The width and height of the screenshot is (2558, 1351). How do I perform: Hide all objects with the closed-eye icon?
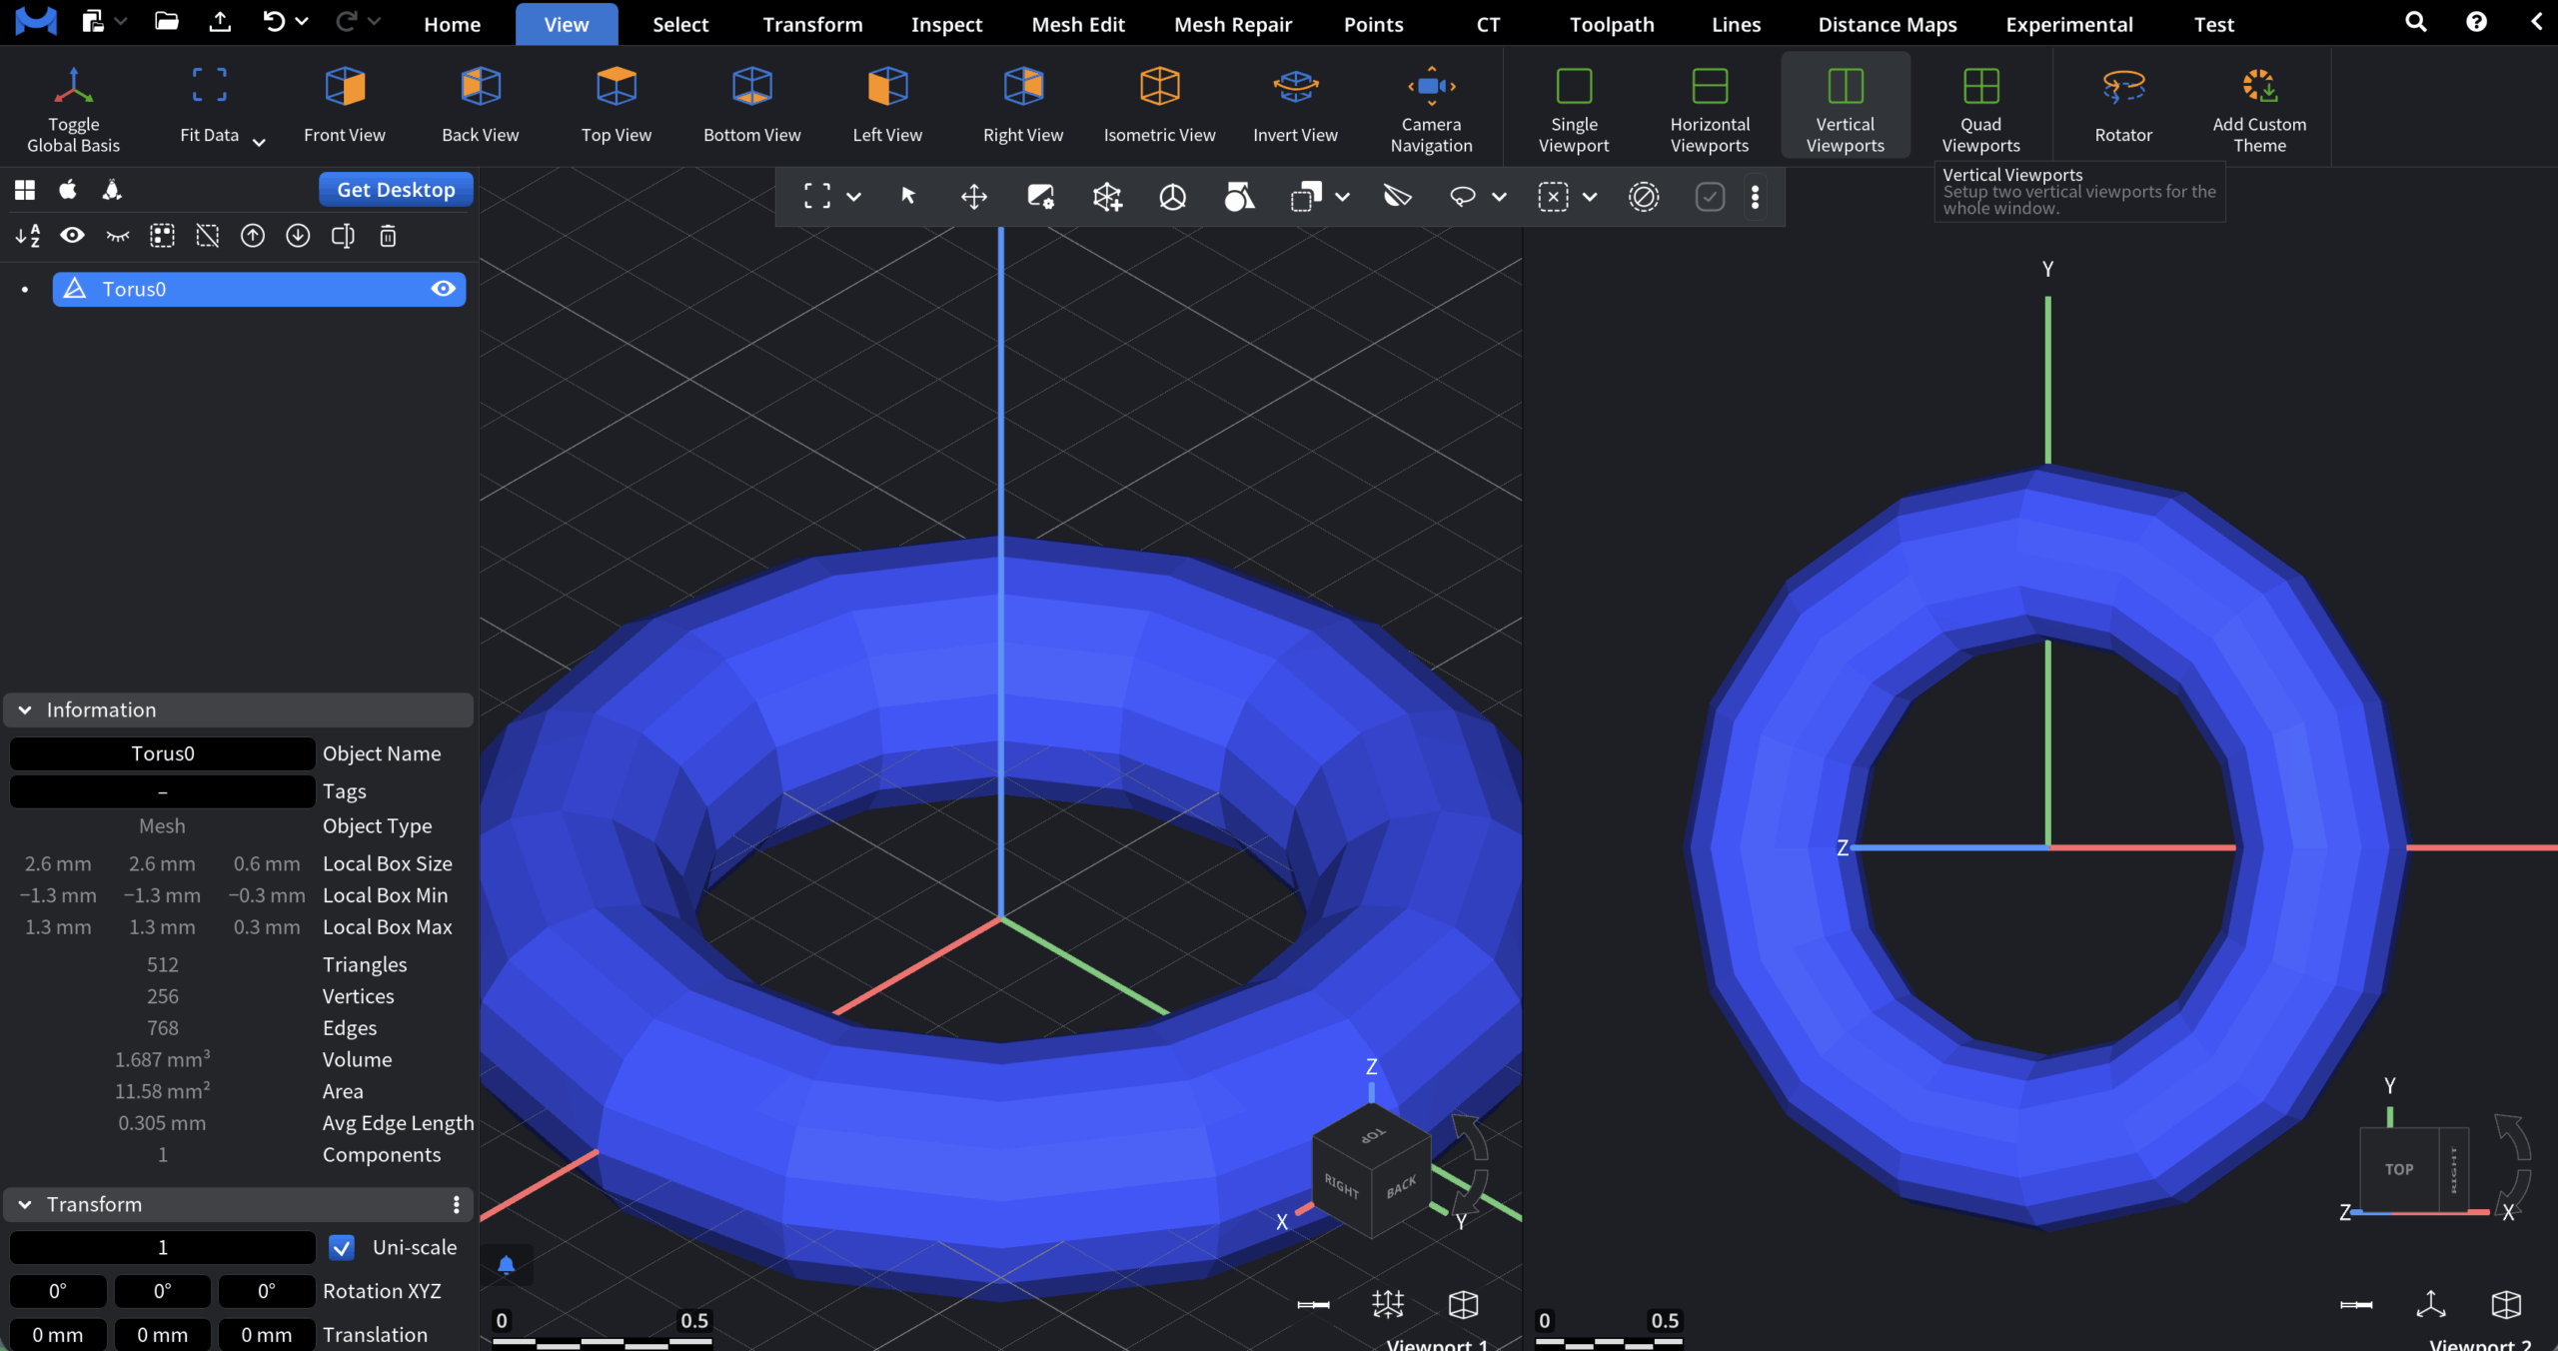coord(118,236)
